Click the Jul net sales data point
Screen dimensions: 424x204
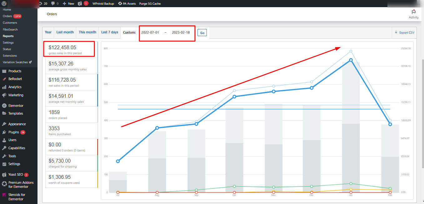(118, 161)
